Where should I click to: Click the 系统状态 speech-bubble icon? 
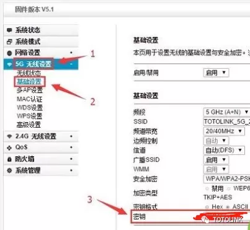pos(9,30)
